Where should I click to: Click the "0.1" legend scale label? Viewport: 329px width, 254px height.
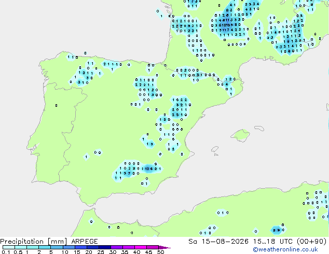[x=6, y=252]
